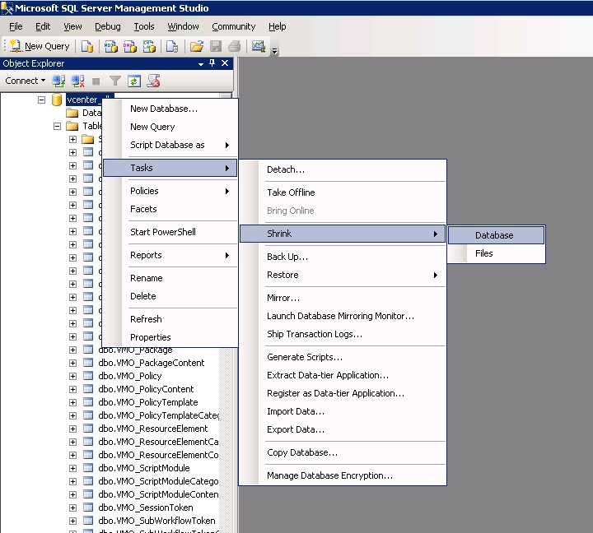Click Connect Object Explorer icon
Image resolution: width=593 pixels, height=533 pixels.
point(58,81)
